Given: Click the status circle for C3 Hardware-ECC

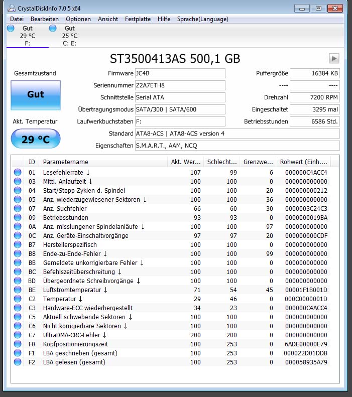Looking at the screenshot, I should pyautogui.click(x=18, y=308).
